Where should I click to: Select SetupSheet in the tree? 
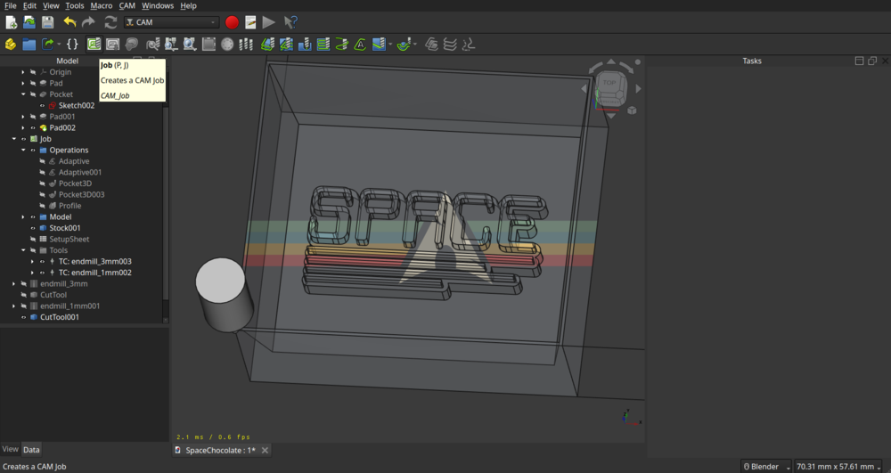click(69, 239)
